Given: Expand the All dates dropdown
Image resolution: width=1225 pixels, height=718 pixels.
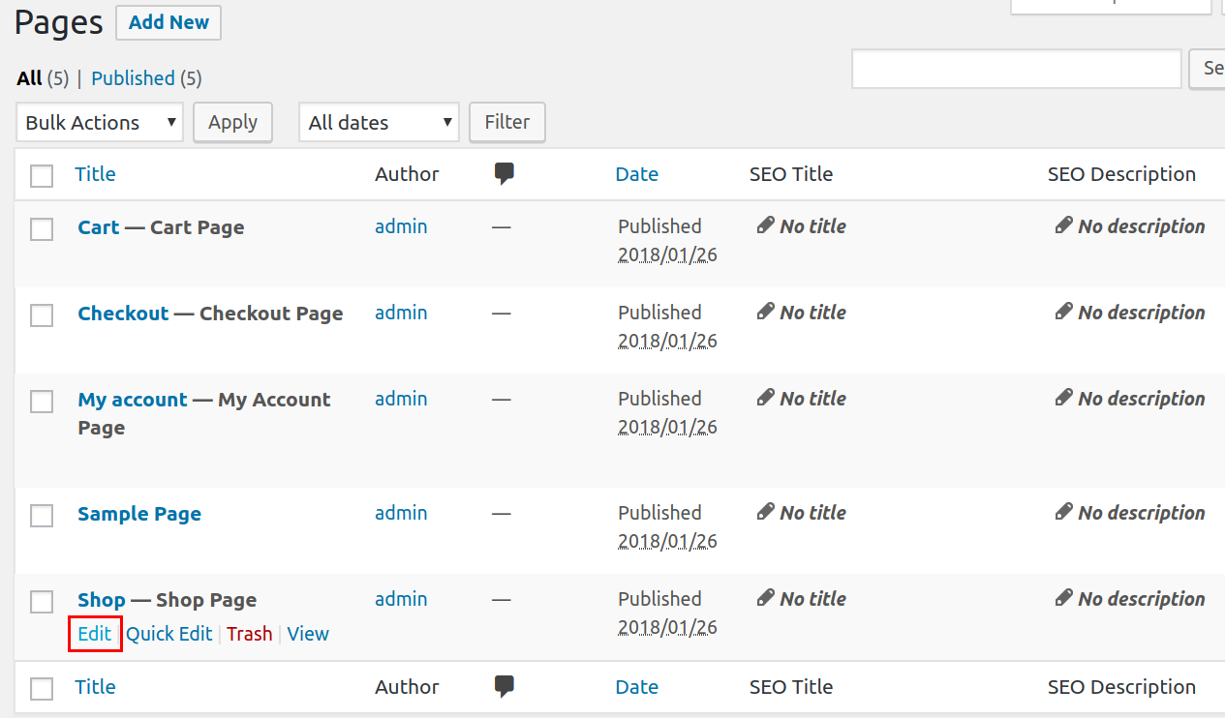Looking at the screenshot, I should click(x=380, y=123).
